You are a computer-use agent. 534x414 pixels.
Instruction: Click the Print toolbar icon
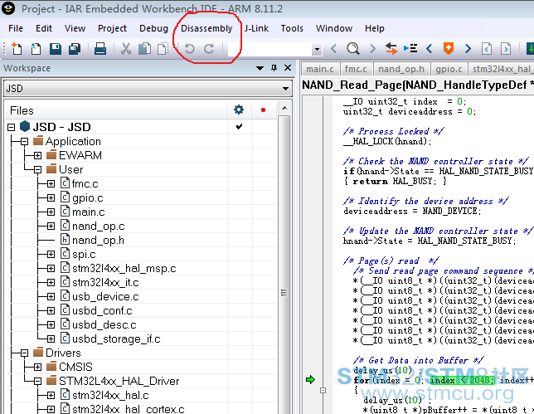click(100, 49)
